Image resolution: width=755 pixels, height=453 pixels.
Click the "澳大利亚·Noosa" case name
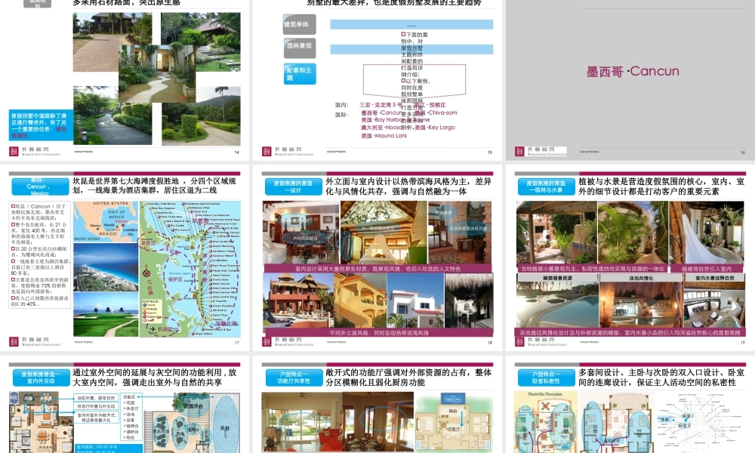[x=381, y=128]
